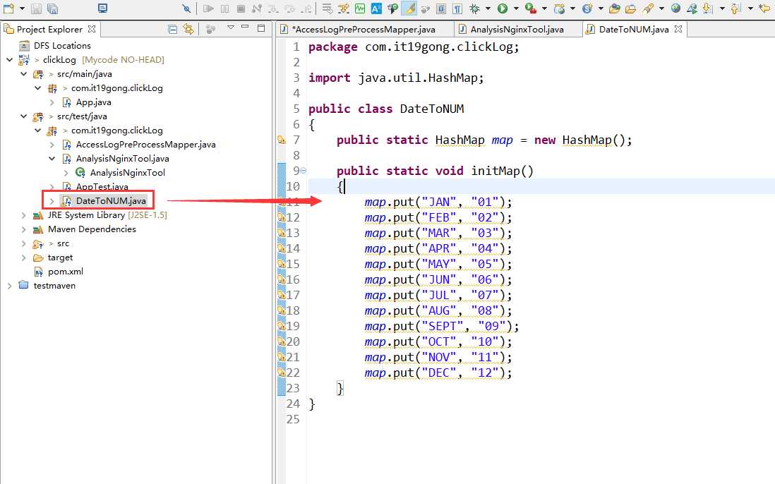Screen dimensions: 775x484
Task: Expand the Maven Dependencies node
Action: [24, 230]
